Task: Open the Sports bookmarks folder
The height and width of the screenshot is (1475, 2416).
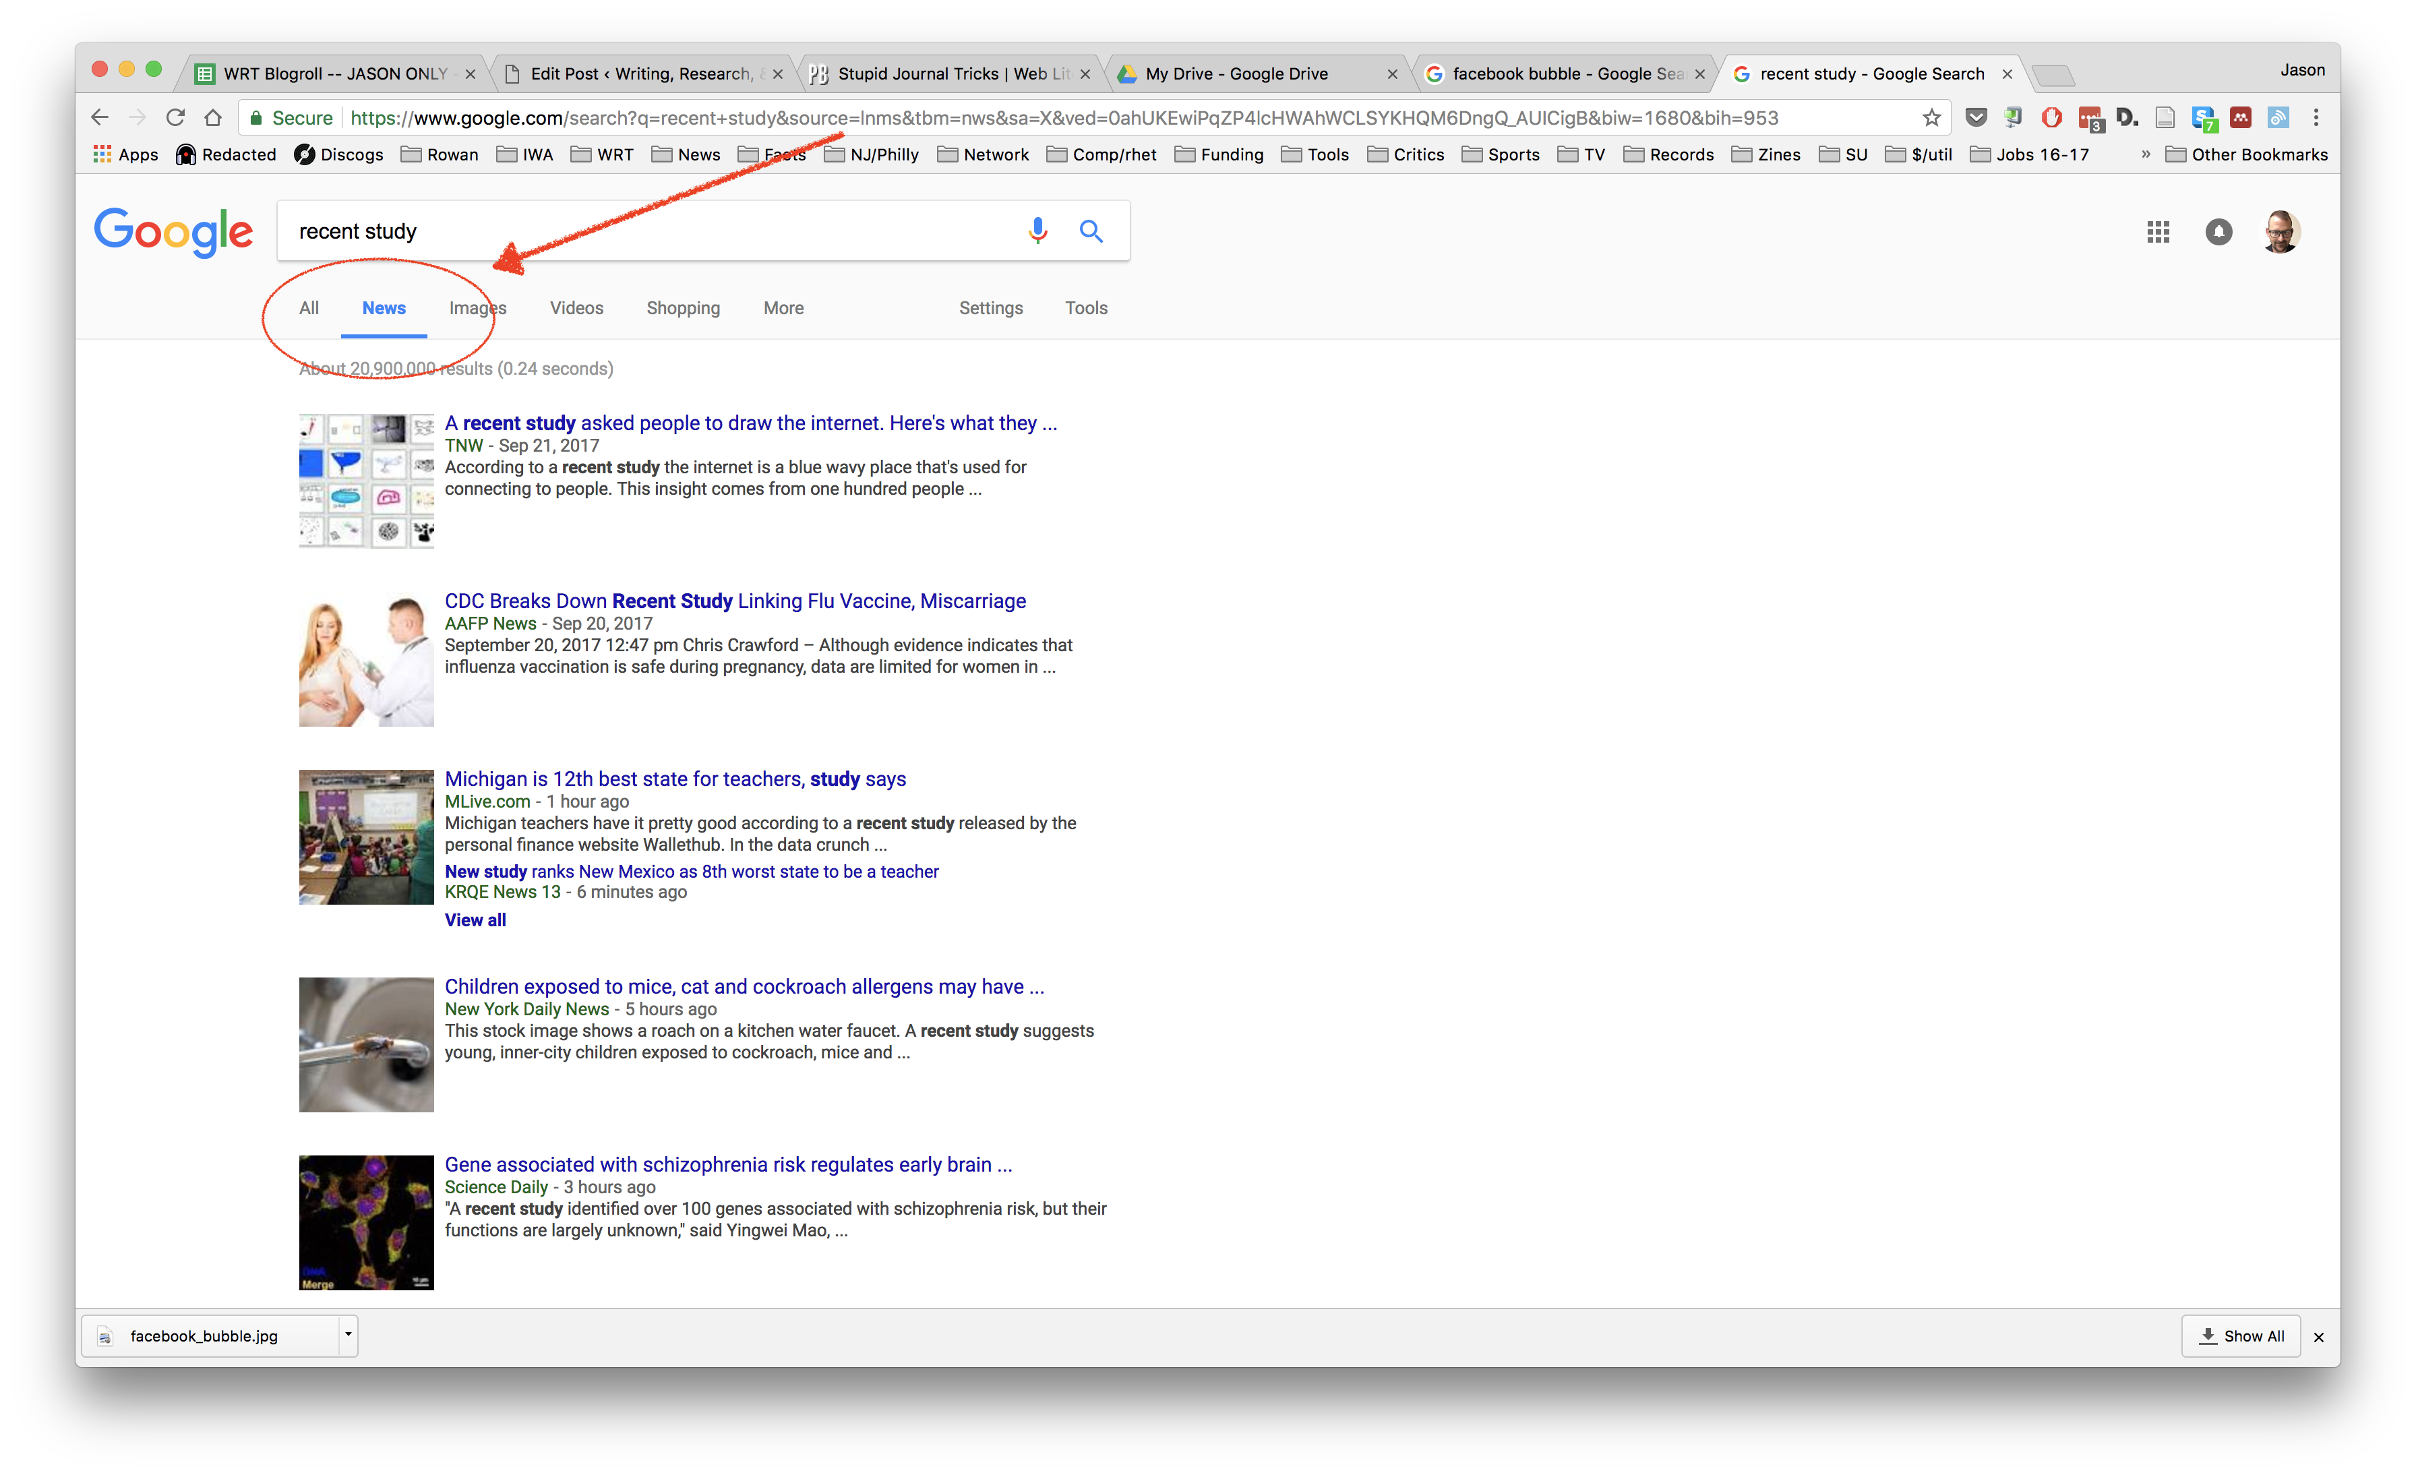Action: coord(1500,155)
